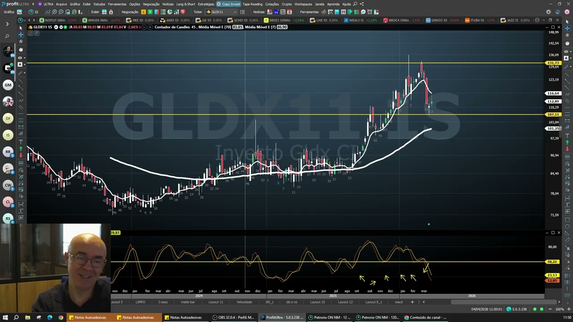Switch to the Velocidade layout tab
573x322 pixels.
click(244, 302)
